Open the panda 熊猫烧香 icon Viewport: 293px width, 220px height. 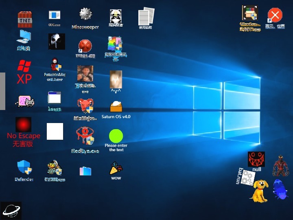point(116,16)
